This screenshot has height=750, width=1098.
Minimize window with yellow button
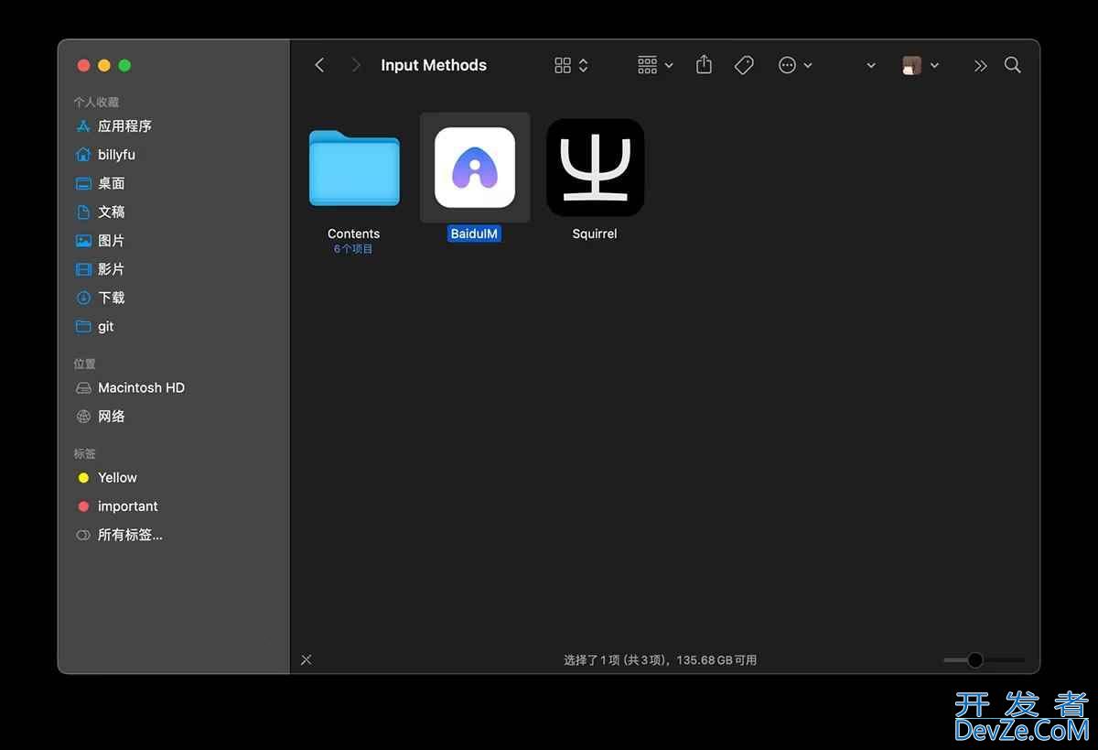pos(104,65)
